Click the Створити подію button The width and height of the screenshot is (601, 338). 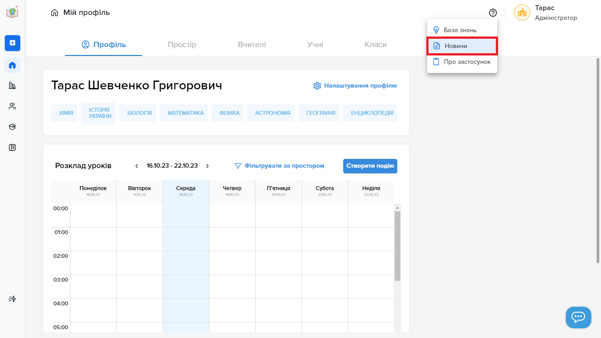[370, 166]
